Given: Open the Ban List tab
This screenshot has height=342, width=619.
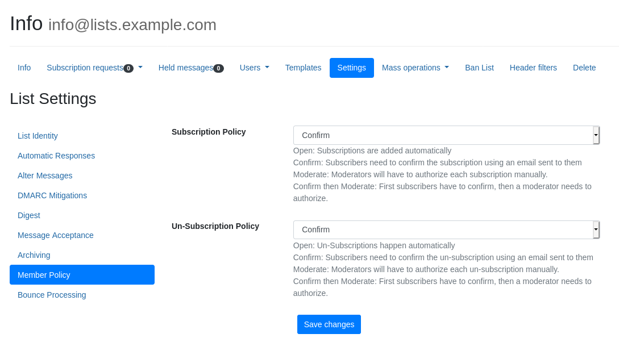Looking at the screenshot, I should tap(479, 68).
